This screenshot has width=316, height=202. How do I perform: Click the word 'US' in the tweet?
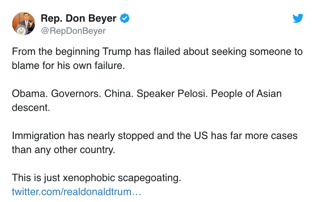coord(201,136)
